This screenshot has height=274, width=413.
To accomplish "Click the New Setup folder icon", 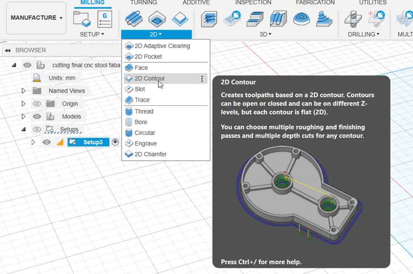I will (82, 19).
